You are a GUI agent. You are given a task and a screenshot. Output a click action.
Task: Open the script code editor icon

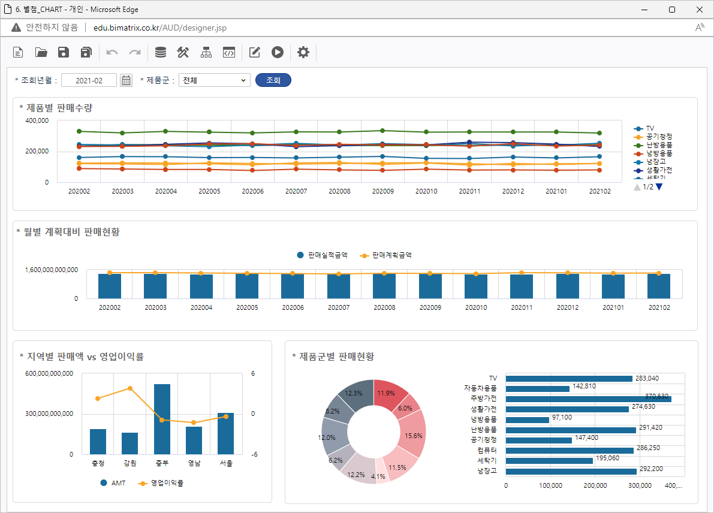point(228,53)
